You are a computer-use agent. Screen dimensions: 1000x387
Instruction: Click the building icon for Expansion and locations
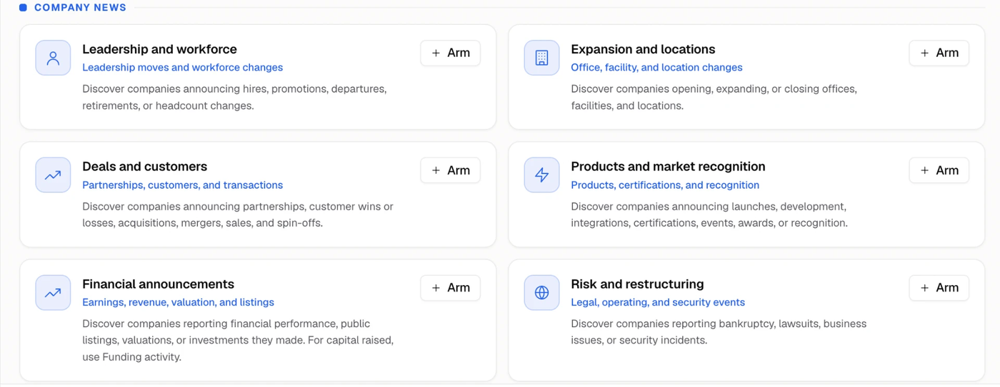541,58
